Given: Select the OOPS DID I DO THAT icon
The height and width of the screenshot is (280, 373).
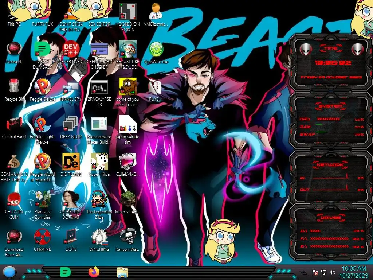Looking at the screenshot, I should (71, 205).
